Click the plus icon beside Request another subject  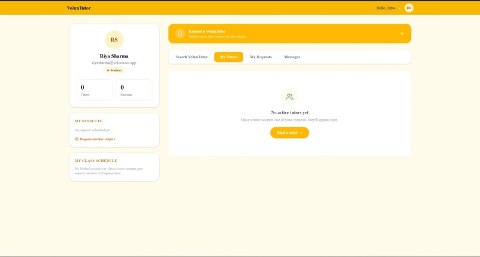[x=77, y=139]
